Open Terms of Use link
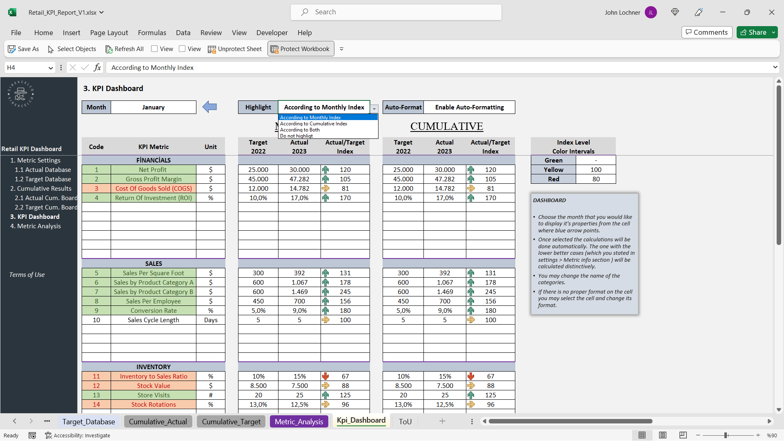The image size is (784, 441). pos(27,274)
